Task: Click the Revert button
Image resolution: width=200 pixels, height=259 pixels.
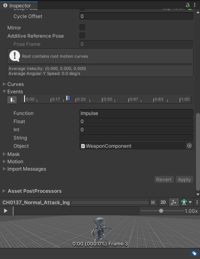Action: click(164, 180)
